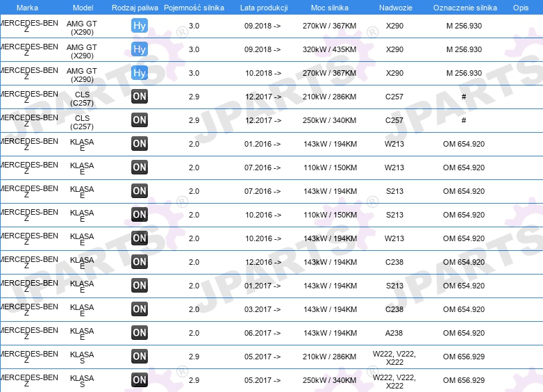Click CLS (C257) model in the 210kW row
Screen dimensions: 543x392
(x=82, y=99)
